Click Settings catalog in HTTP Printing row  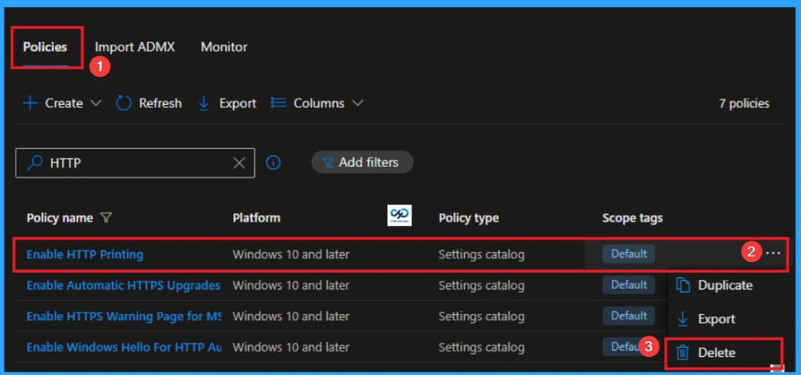point(481,254)
